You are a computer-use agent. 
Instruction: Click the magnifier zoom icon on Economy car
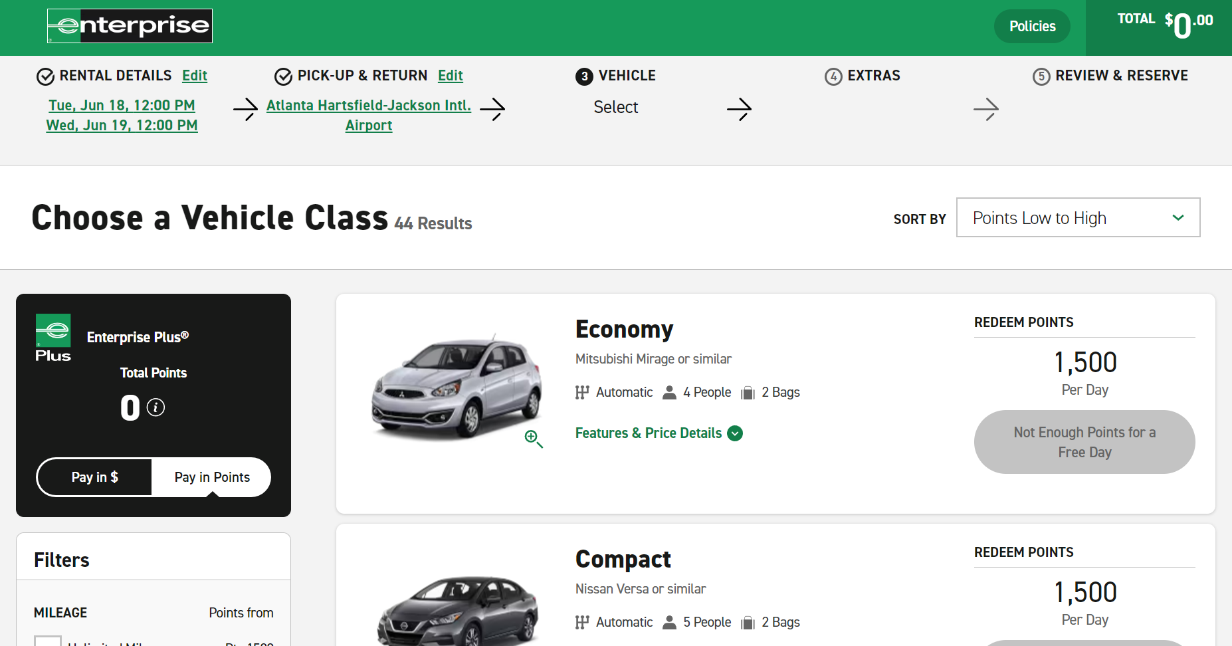click(x=533, y=438)
